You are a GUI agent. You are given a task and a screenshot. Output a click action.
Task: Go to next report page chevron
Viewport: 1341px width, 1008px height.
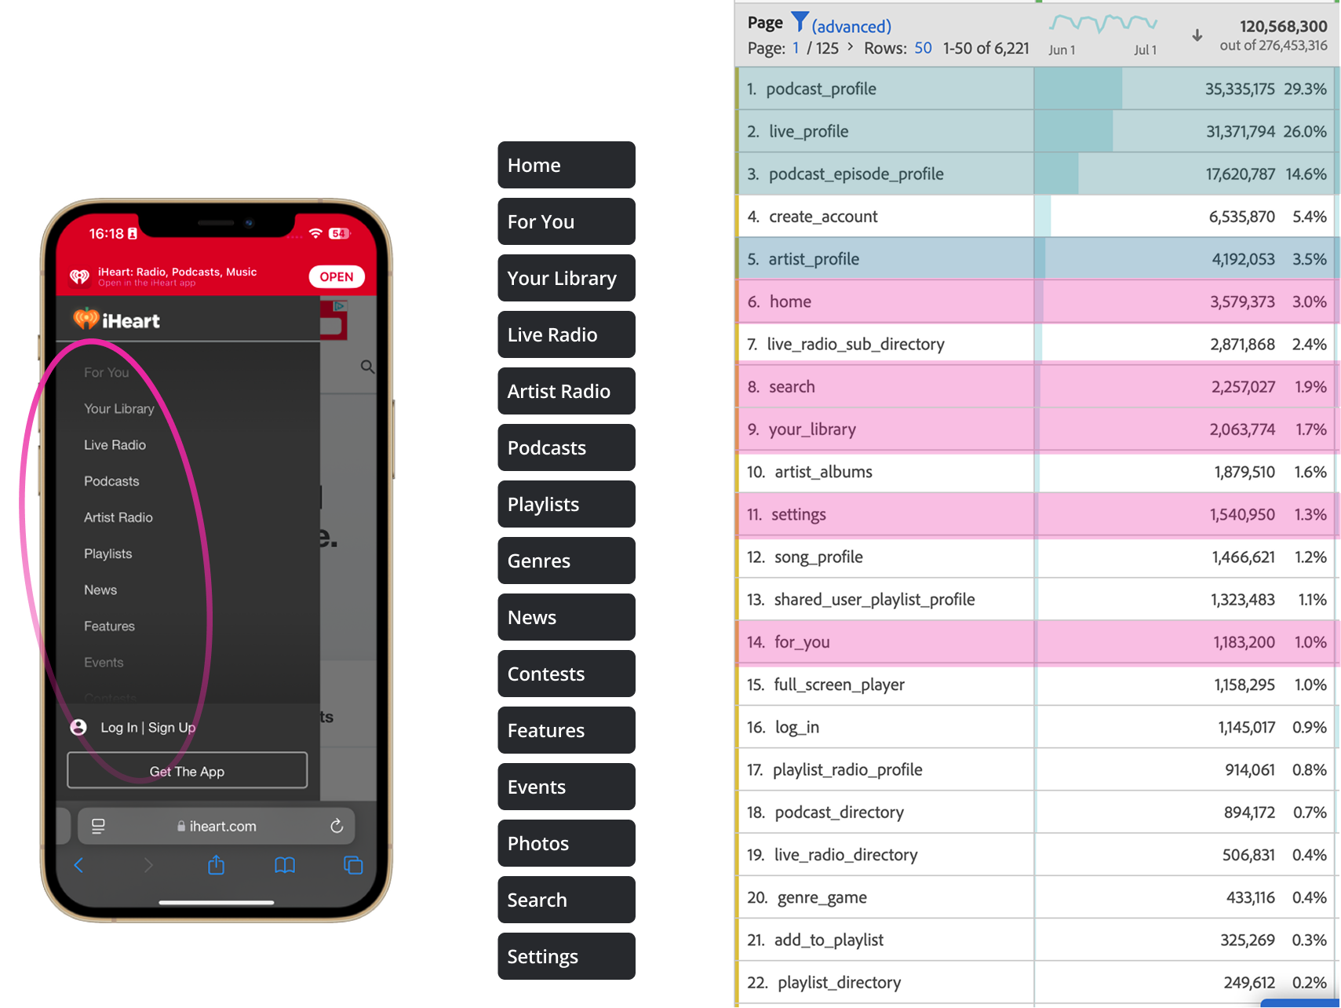point(851,47)
